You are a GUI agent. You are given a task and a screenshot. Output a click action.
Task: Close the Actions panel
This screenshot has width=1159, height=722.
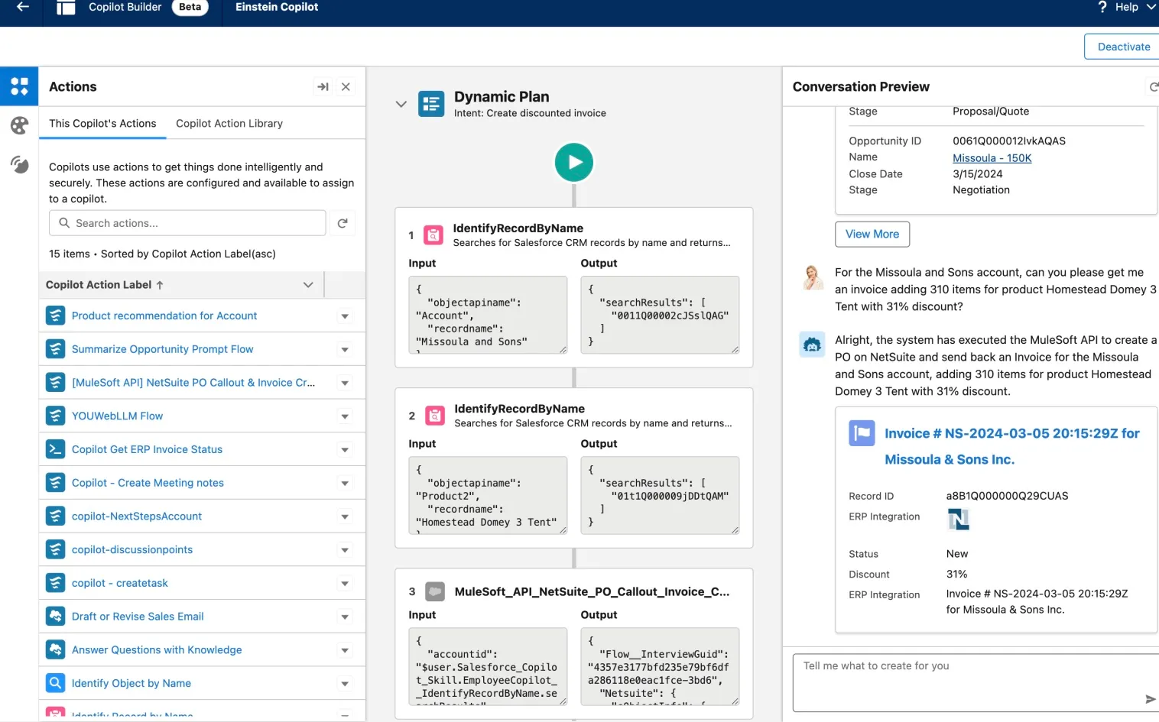tap(346, 87)
